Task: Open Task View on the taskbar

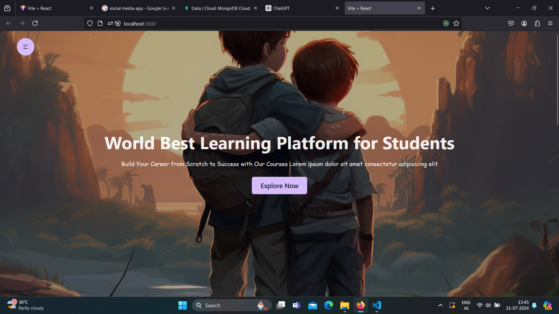Action: click(x=281, y=305)
